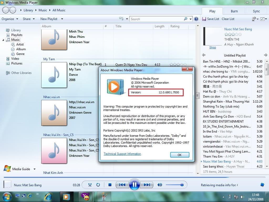
Task: Select 'Tham Yeu Em' playlist item
Action: tap(233, 156)
